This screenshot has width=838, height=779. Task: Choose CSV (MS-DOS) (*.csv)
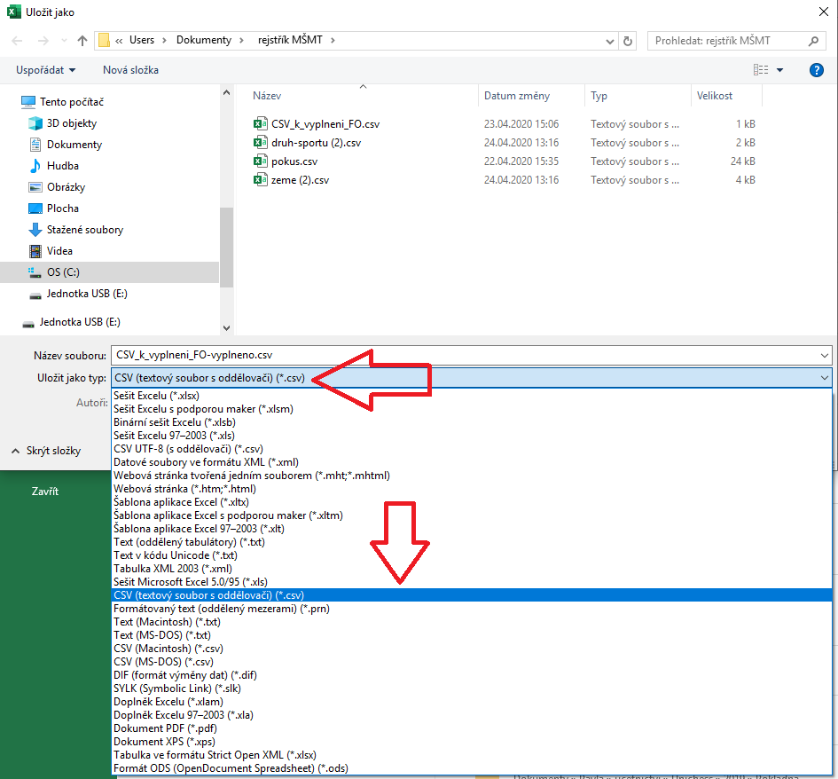pyautogui.click(x=472, y=662)
